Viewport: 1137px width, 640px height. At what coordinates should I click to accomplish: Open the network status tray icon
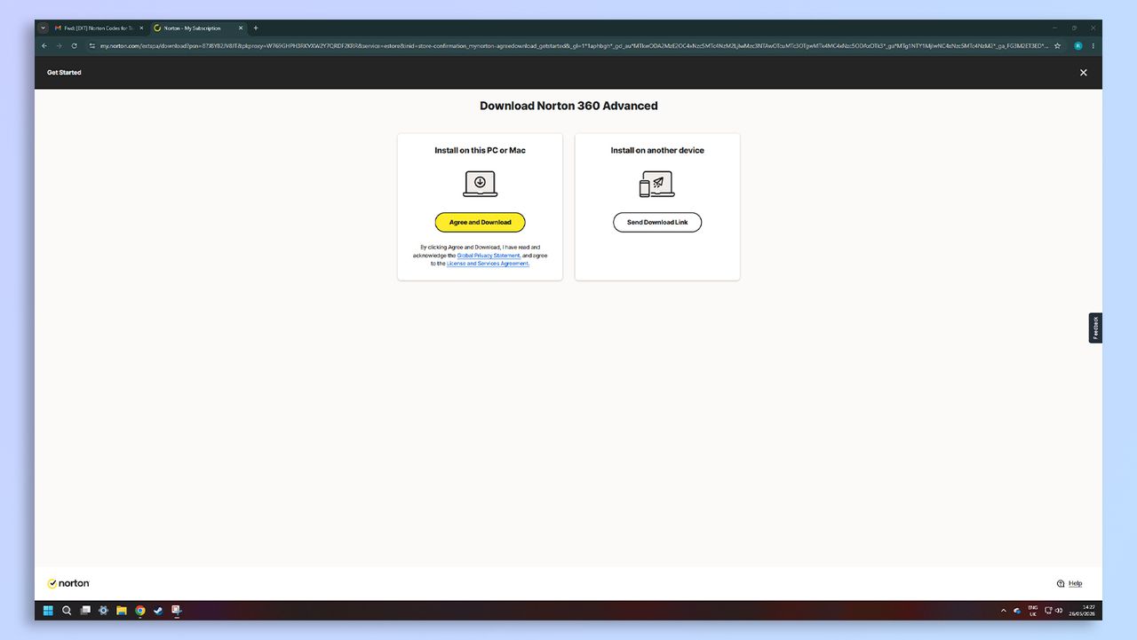(1048, 611)
